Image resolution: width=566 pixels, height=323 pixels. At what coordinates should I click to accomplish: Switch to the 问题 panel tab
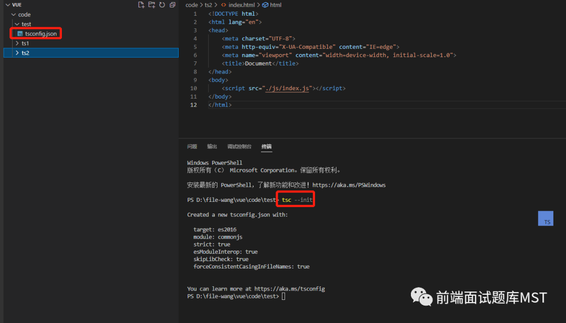(192, 146)
